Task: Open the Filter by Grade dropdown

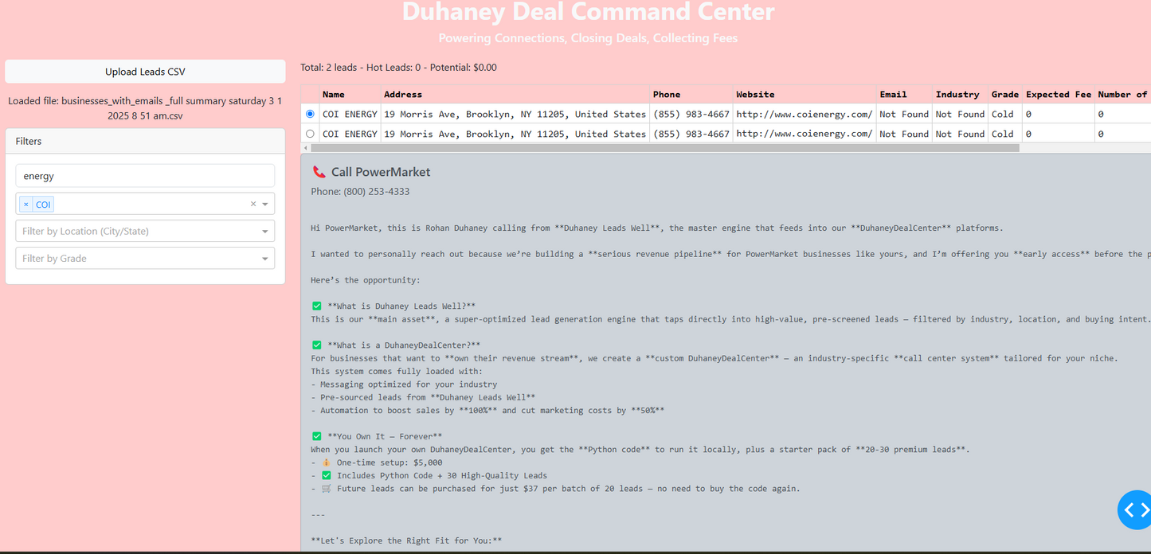Action: pyautogui.click(x=145, y=258)
